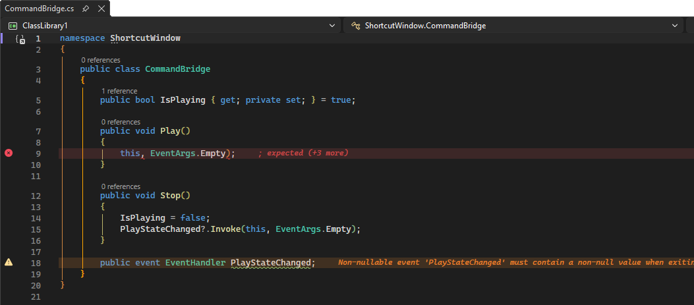Click the Invoke call on line 15
The image size is (694, 305).
(225, 229)
